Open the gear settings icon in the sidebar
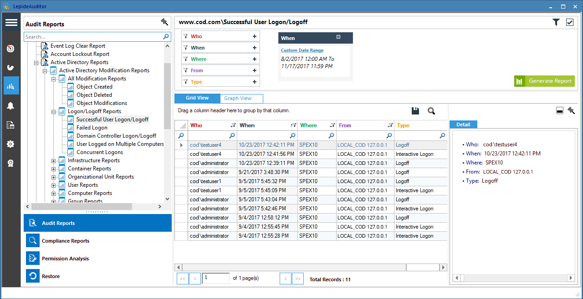This screenshot has height=299, width=583. pos(11,144)
